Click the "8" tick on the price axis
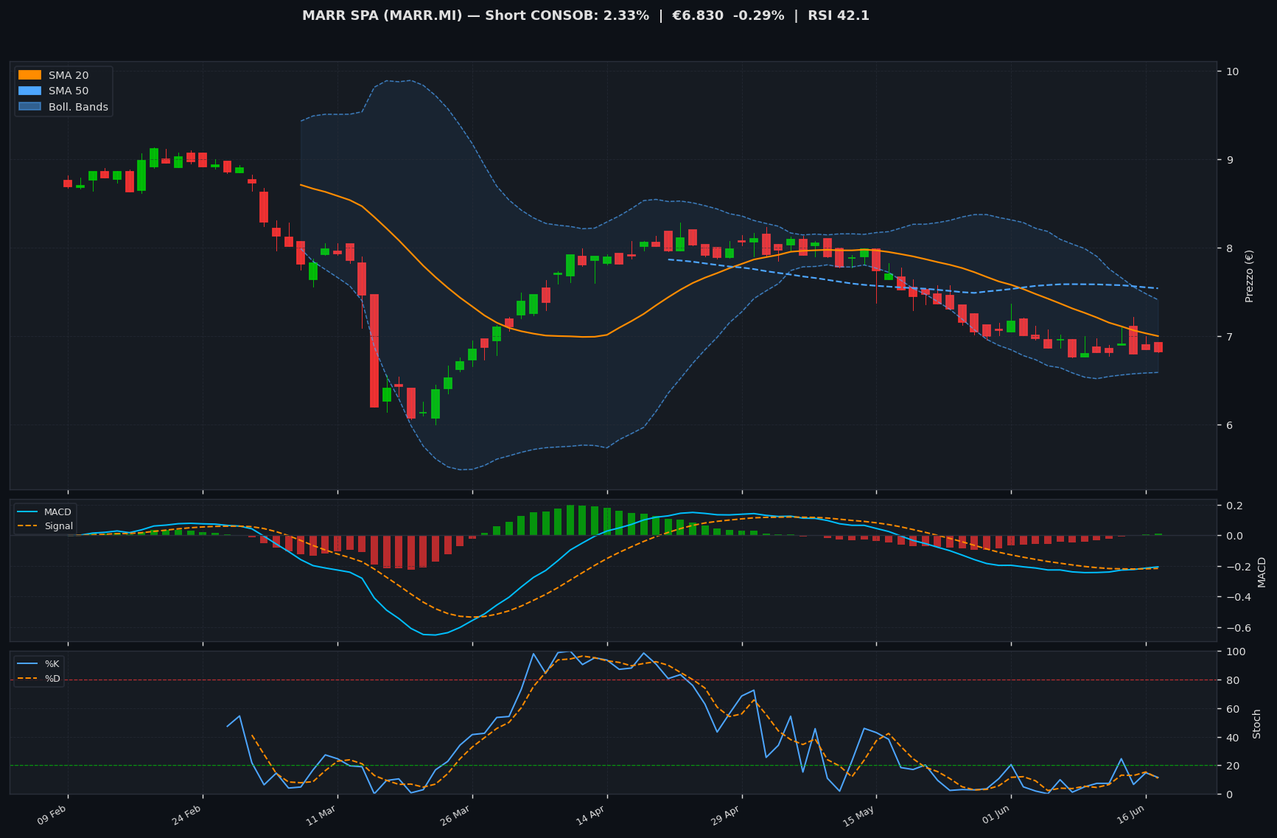 point(1229,248)
